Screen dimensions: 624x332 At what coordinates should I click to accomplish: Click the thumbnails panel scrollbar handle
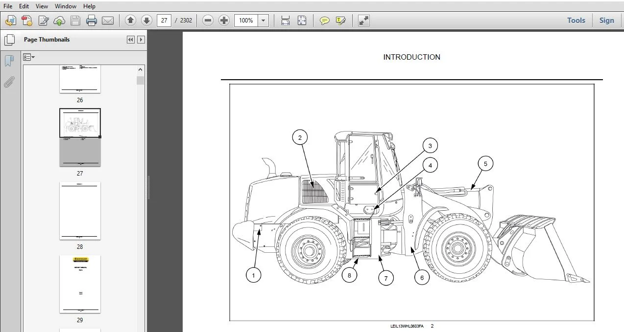tap(141, 81)
